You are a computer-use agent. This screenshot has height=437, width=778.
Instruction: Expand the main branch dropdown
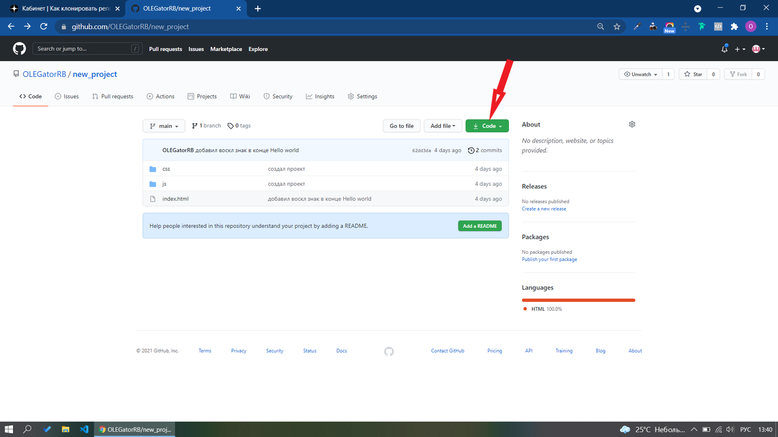(x=164, y=126)
